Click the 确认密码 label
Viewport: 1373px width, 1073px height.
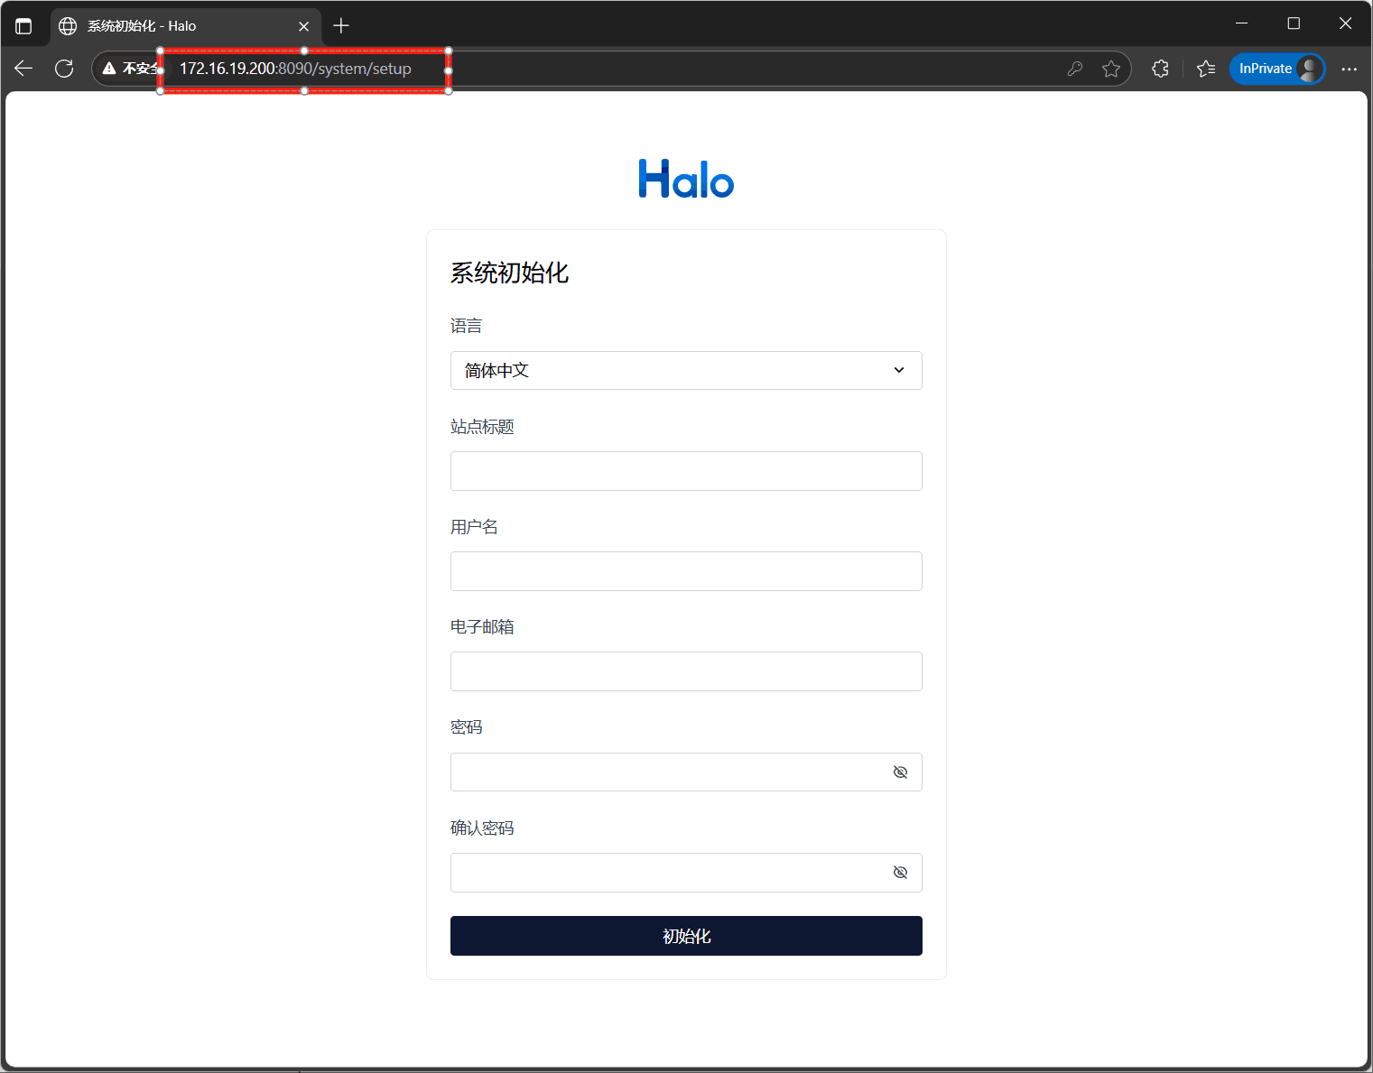pos(482,828)
